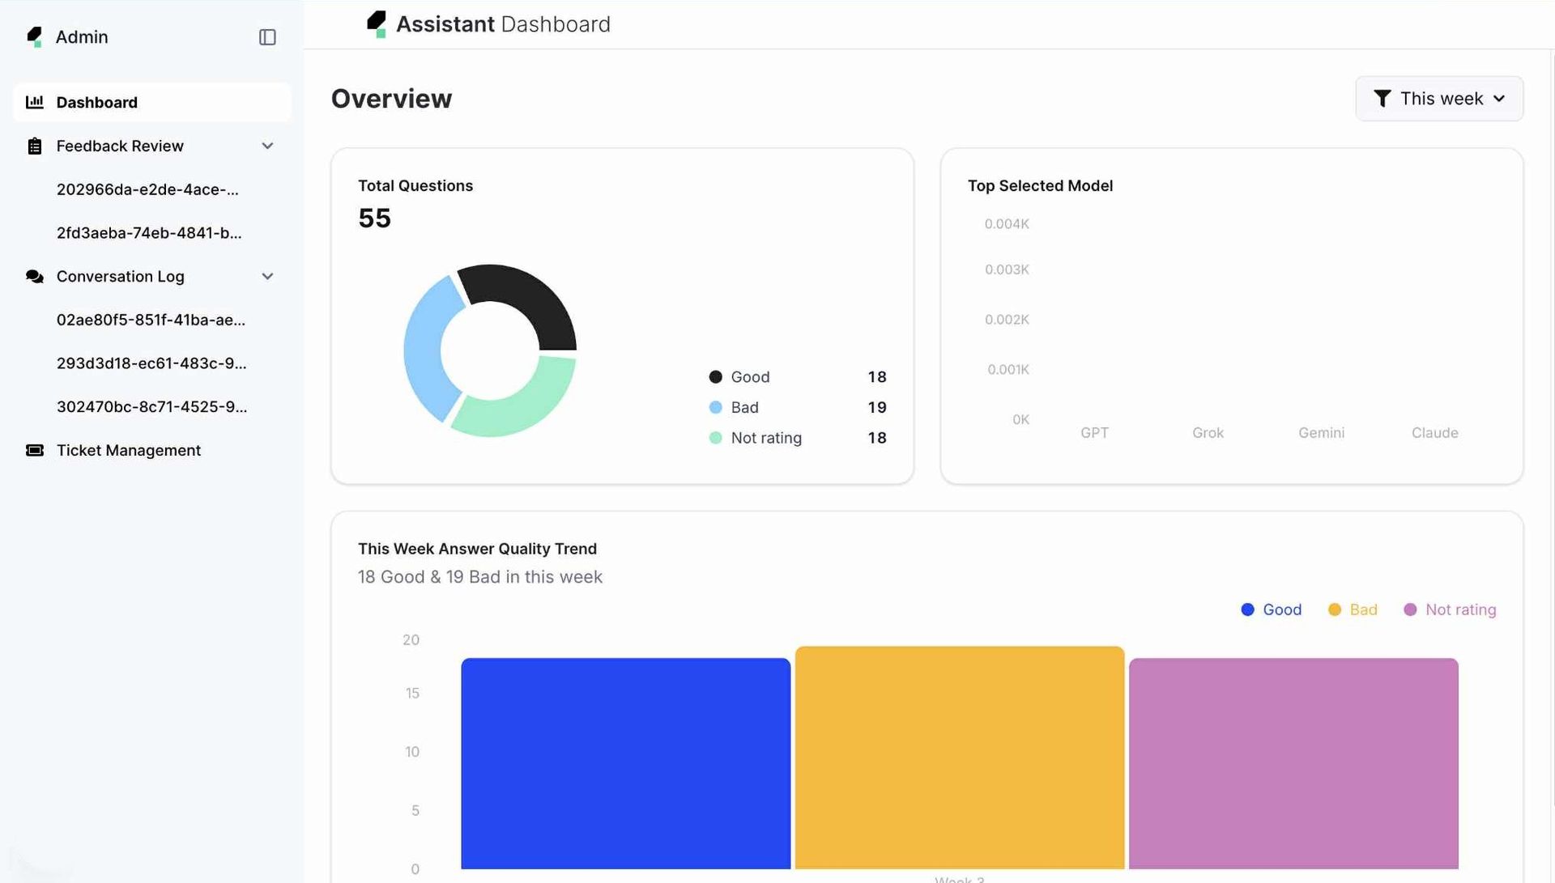The width and height of the screenshot is (1555, 883).
Task: Click the Admin logo icon
Action: click(34, 37)
